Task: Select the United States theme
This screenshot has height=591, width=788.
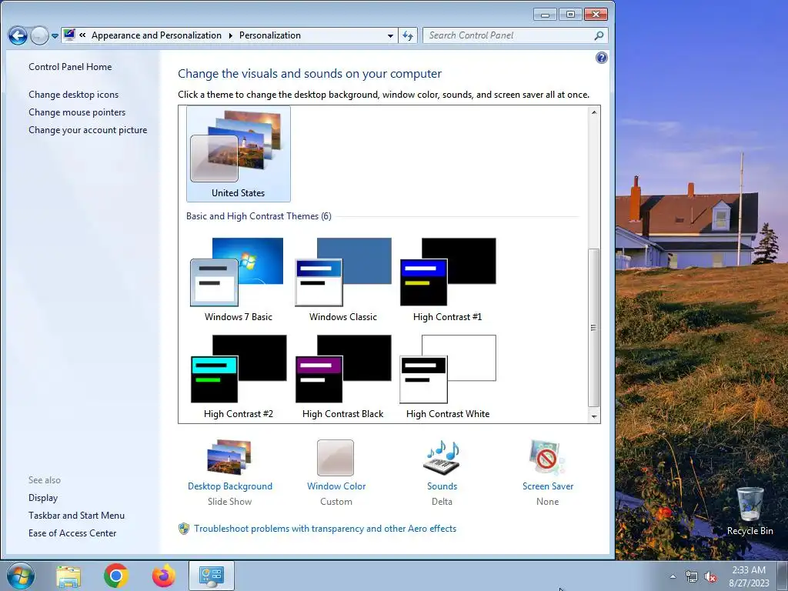Action: (x=239, y=154)
